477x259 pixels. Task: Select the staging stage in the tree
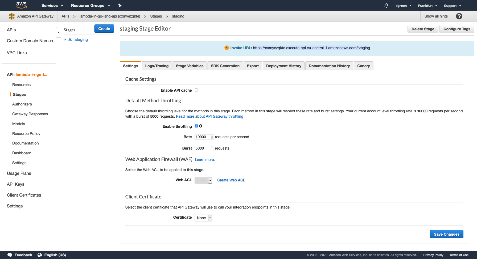[x=81, y=40]
